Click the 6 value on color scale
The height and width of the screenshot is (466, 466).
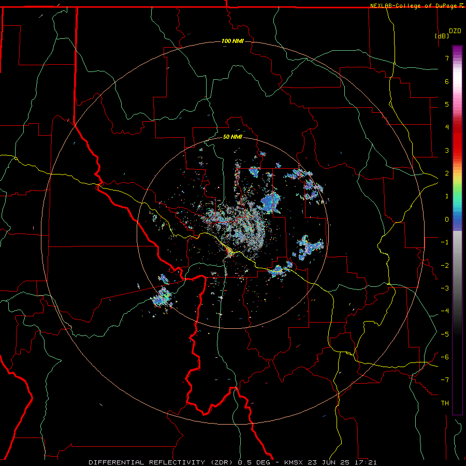pyautogui.click(x=447, y=81)
